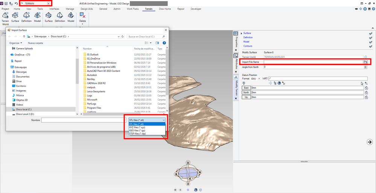
Task: Toggle the East coordinate lock
Action: tap(366, 88)
